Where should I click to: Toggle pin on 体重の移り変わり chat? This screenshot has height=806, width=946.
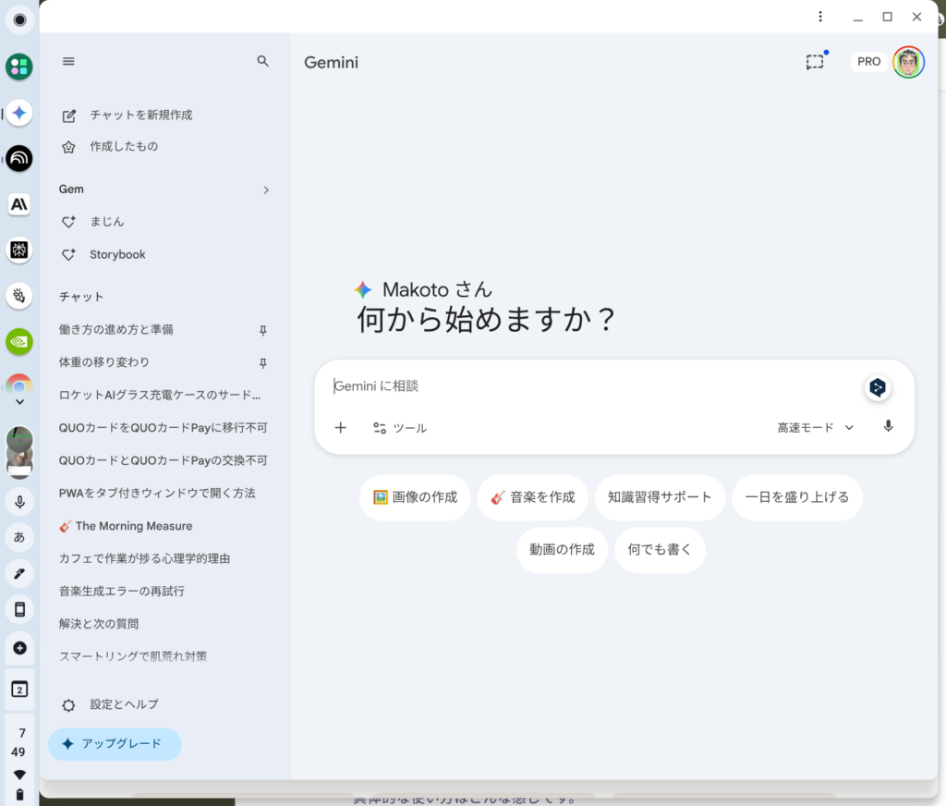click(x=263, y=362)
